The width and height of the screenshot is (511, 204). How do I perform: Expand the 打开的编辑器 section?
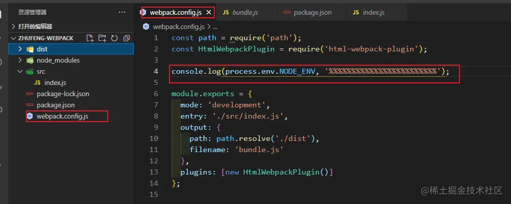click(13, 26)
